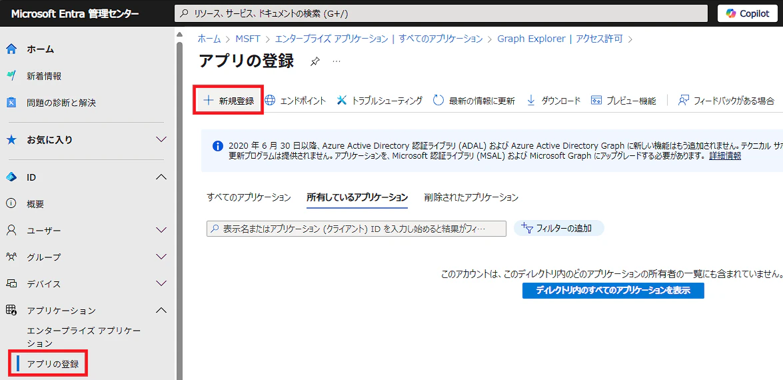783x380 pixels.
Task: Switch to 削除されたアプリケーション tab
Action: 471,197
